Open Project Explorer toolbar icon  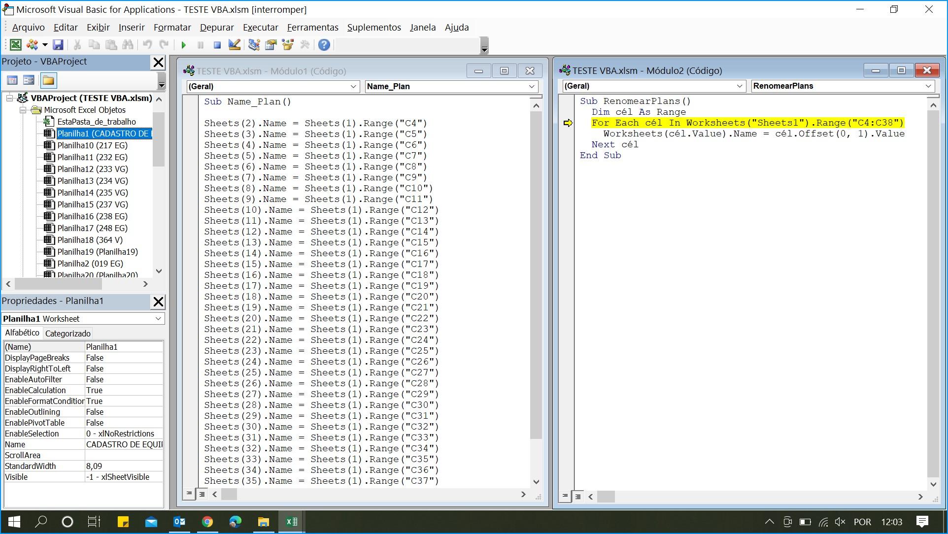pos(254,45)
